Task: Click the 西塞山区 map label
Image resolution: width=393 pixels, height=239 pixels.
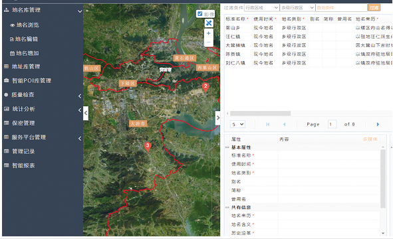Action: [x=207, y=68]
